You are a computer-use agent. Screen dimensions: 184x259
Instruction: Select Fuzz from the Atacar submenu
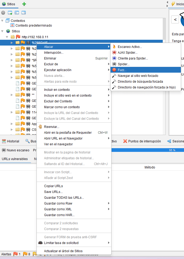coord(122,70)
